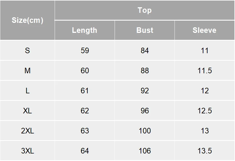Click the Top header cell
This screenshot has height=161, width=235.
(145, 10)
